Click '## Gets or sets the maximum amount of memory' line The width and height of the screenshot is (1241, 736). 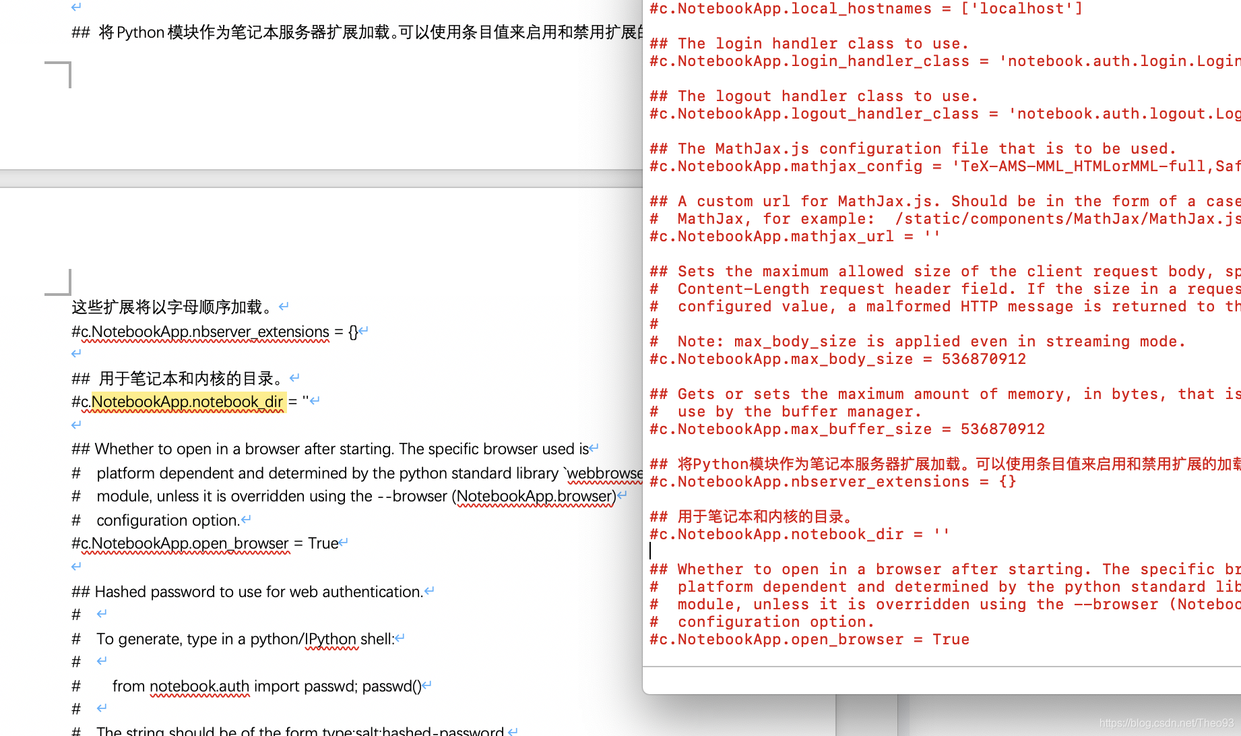tap(945, 394)
